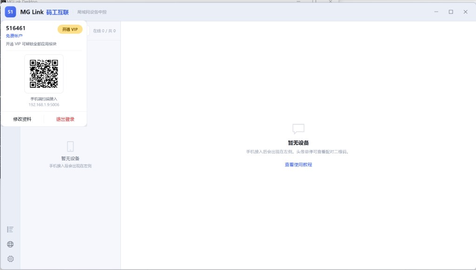Image resolution: width=476 pixels, height=270 pixels.
Task: Open the settings gear icon
Action: (10, 259)
